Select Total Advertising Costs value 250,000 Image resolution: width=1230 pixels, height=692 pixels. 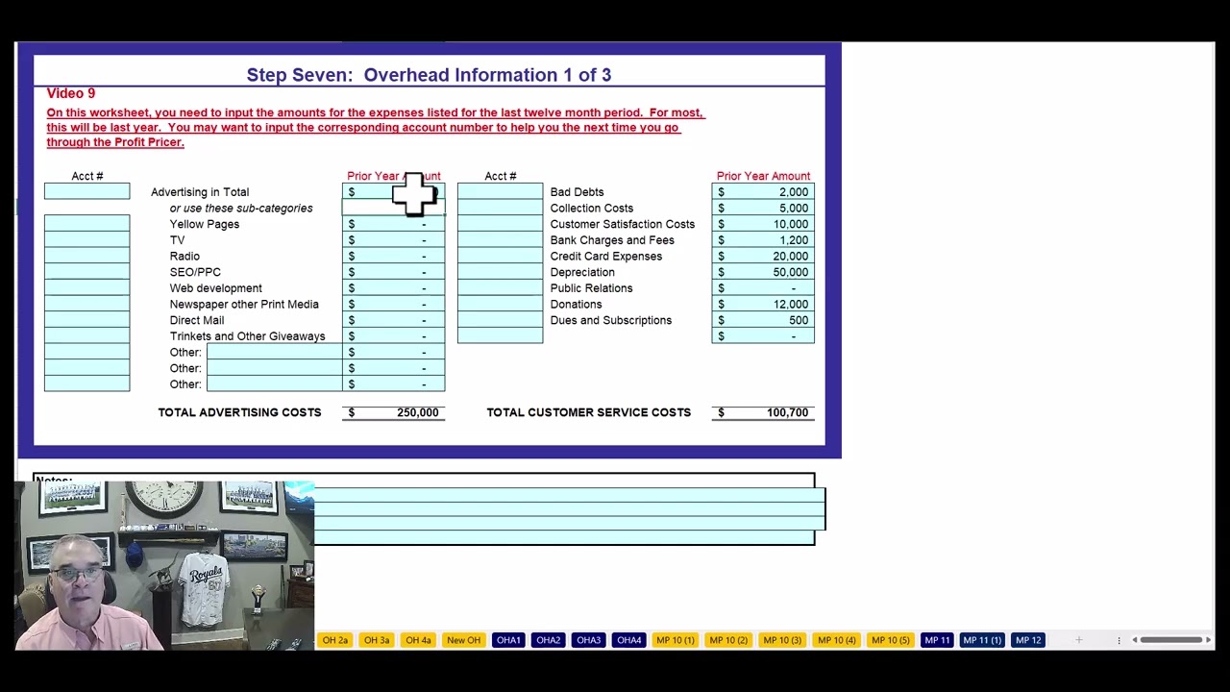pyautogui.click(x=394, y=412)
